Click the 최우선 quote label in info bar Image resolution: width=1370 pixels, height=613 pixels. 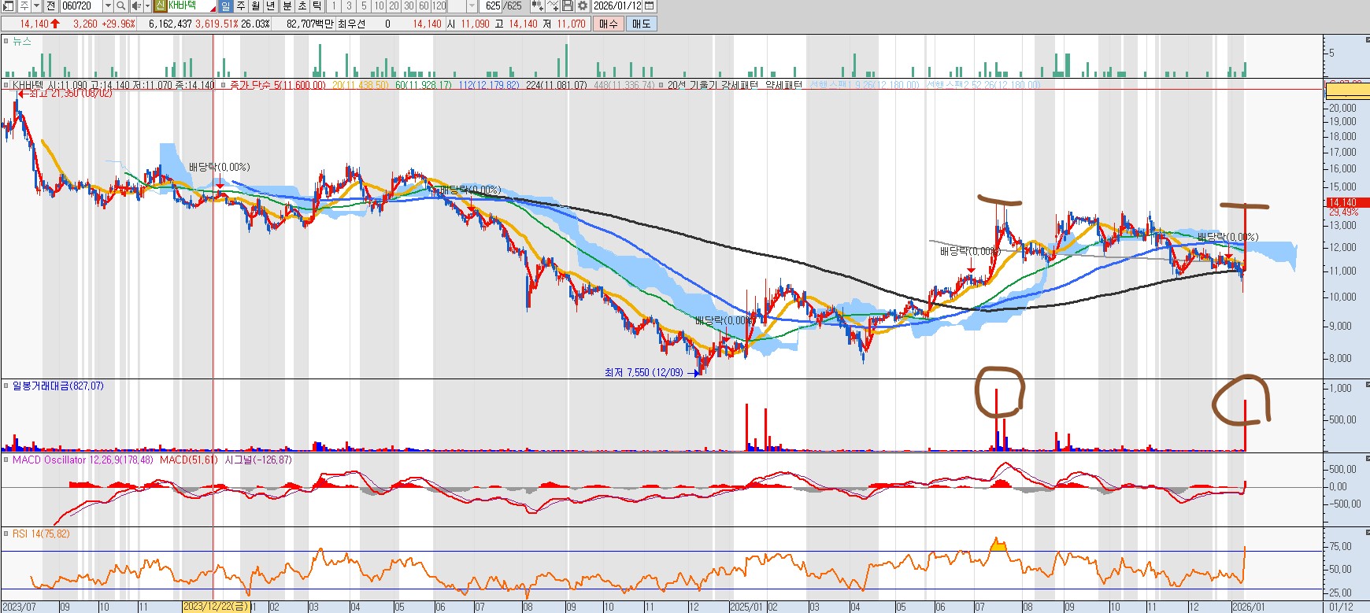pyautogui.click(x=351, y=24)
